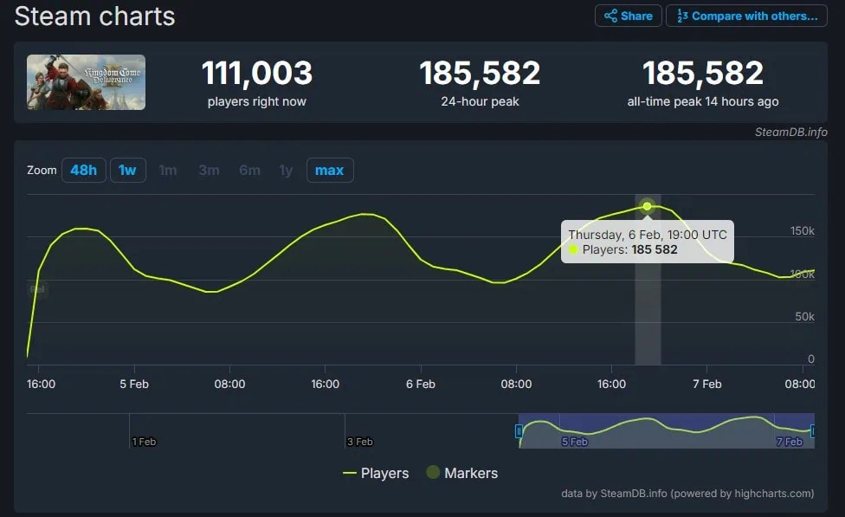
Task: Click the all-time peak 14 hours ago label
Action: (x=703, y=101)
